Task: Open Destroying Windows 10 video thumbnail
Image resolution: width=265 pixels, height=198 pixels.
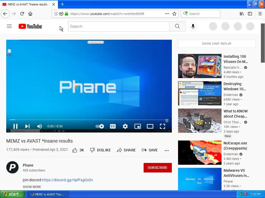Action: click(200, 93)
